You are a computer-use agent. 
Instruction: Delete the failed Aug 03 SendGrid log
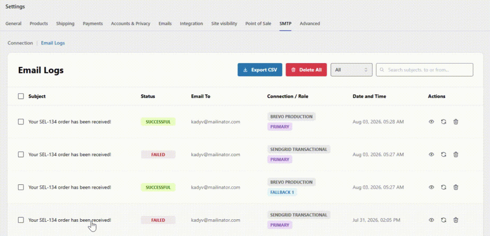click(x=456, y=155)
